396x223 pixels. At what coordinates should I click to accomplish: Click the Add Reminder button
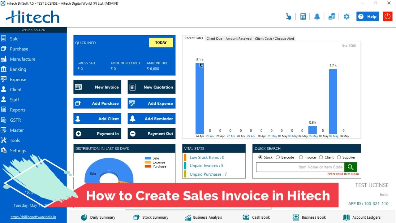pyautogui.click(x=152, y=119)
